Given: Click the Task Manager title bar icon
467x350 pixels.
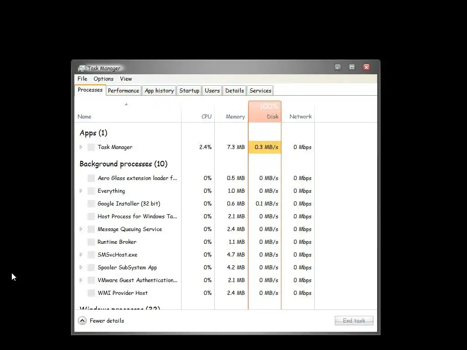Looking at the screenshot, I should click(x=81, y=68).
